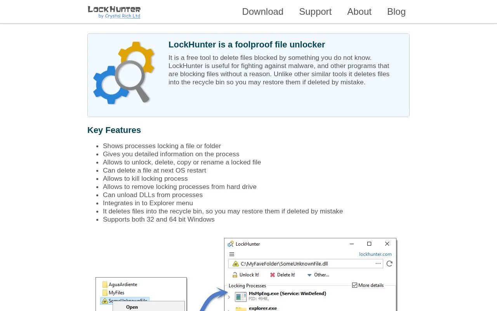Click the 'Locking Processes' label
Screen dimensions: 497x311
click(247, 286)
